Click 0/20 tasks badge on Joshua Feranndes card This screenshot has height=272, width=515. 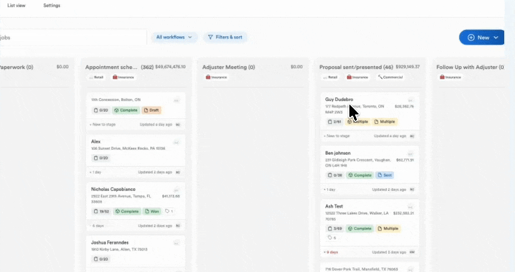(101, 259)
